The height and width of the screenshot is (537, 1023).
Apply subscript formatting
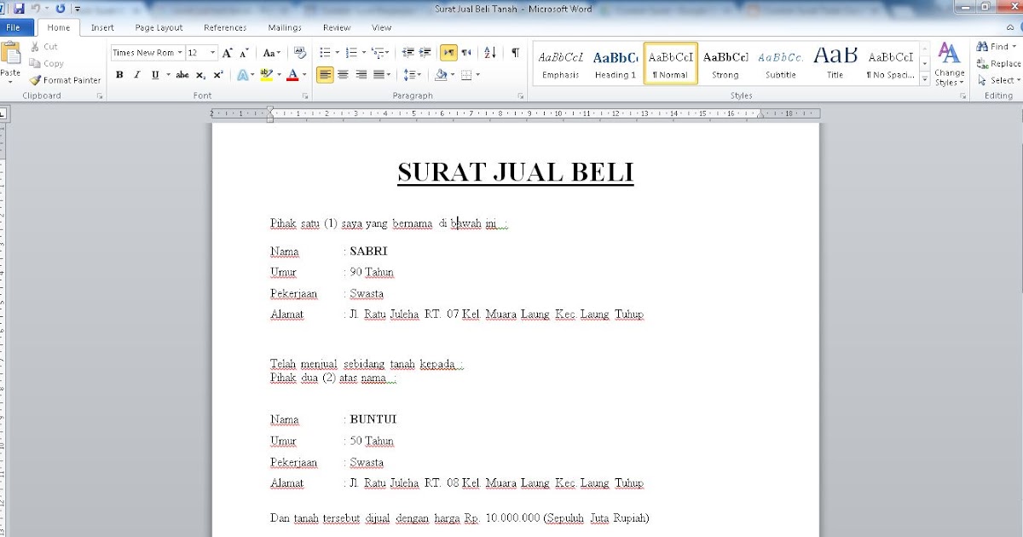(201, 75)
